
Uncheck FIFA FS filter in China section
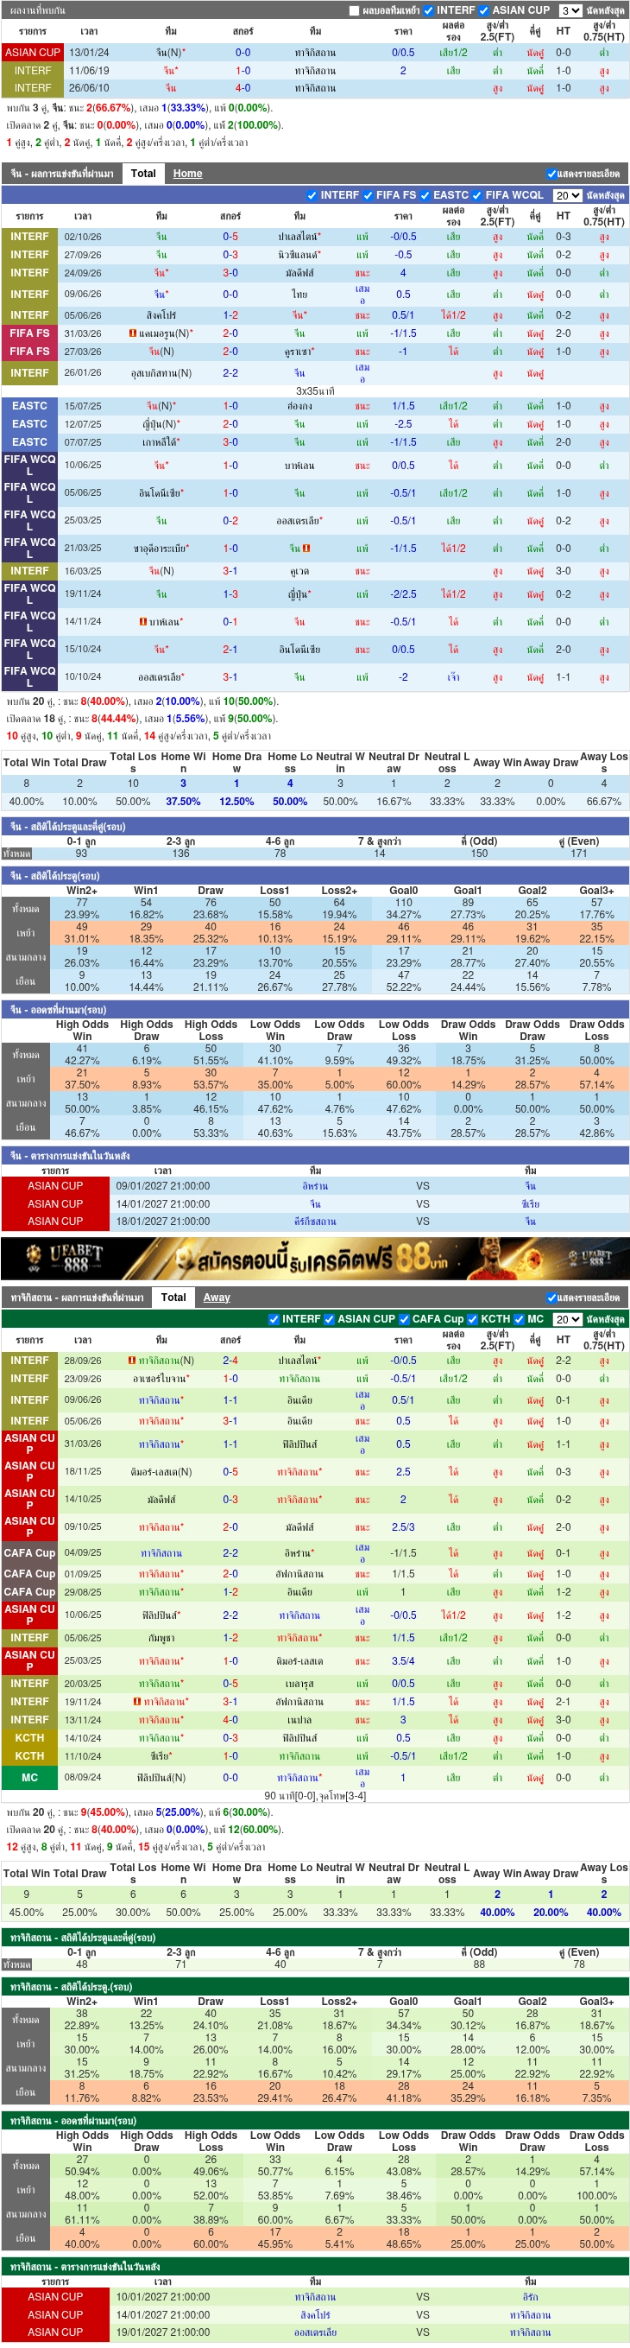tap(368, 195)
